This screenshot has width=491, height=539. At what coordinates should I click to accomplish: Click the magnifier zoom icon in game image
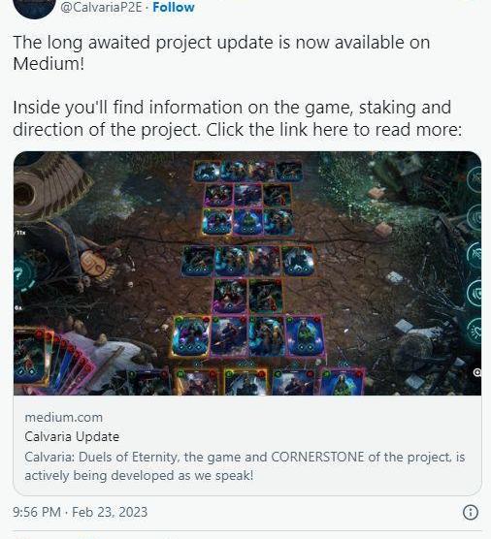tap(477, 372)
